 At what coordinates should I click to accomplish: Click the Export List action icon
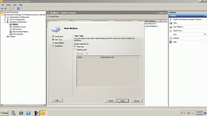click(x=171, y=31)
